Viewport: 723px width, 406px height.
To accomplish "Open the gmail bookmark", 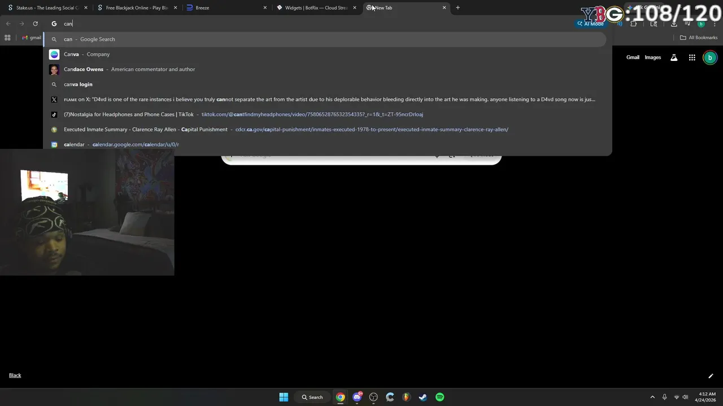I will pyautogui.click(x=32, y=38).
